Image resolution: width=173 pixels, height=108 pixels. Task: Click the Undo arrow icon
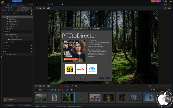(x=7, y=1)
